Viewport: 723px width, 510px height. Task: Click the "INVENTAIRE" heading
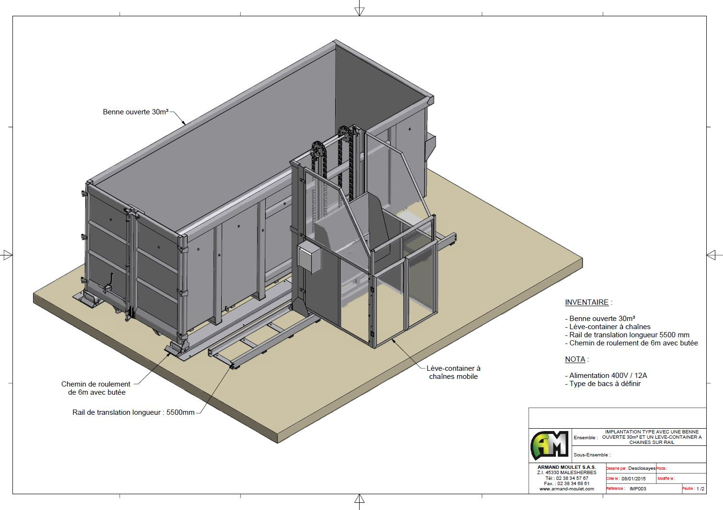[x=587, y=302]
